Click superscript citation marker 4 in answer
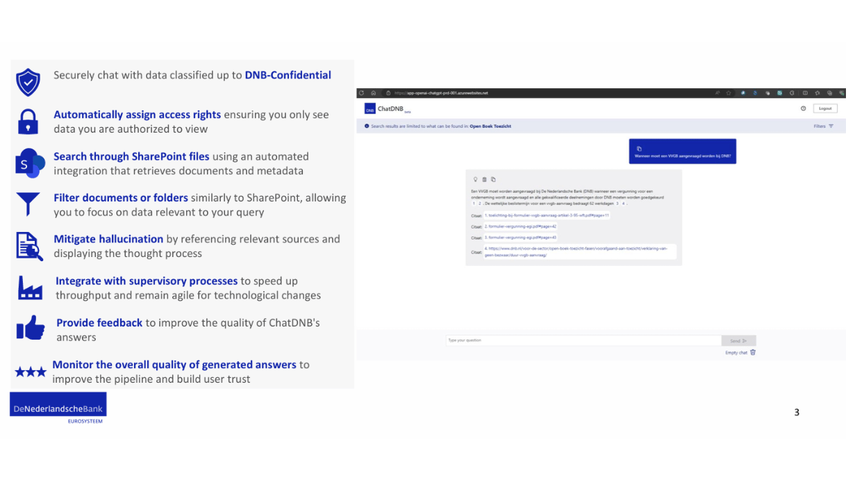 point(624,204)
